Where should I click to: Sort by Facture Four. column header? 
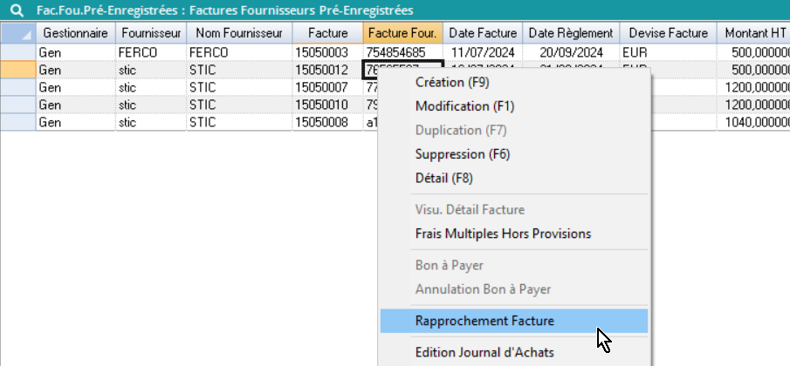pos(402,33)
